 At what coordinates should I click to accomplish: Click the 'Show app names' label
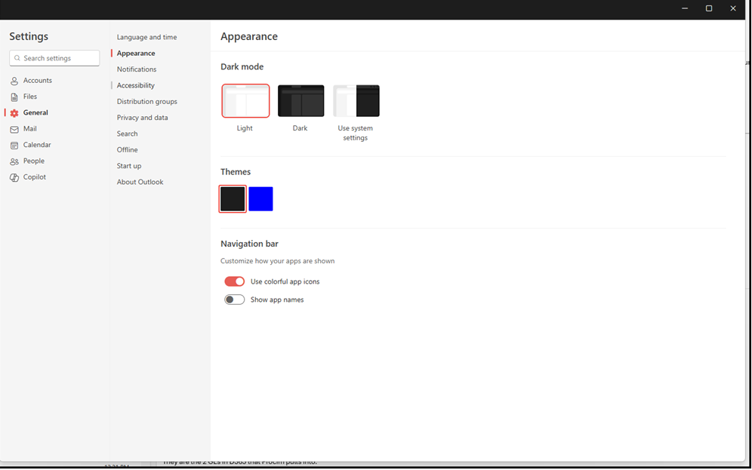[277, 300]
